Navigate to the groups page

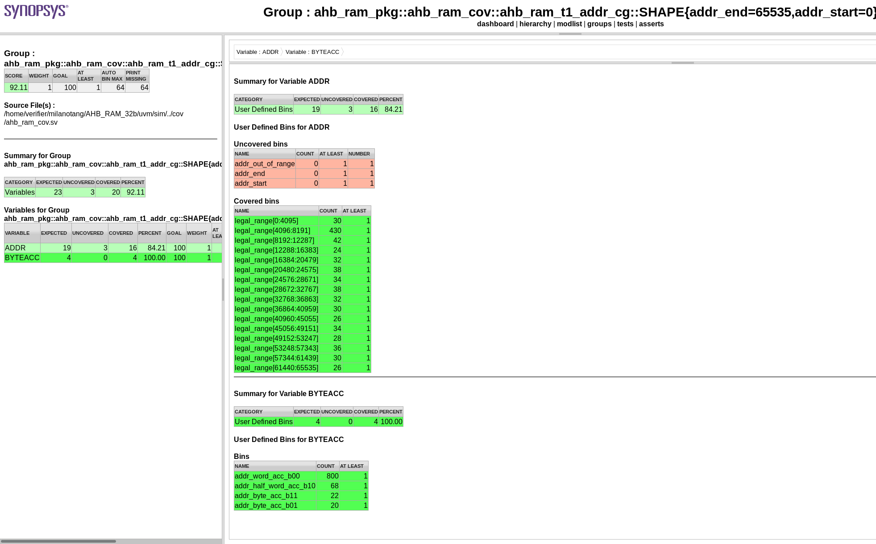tap(599, 24)
